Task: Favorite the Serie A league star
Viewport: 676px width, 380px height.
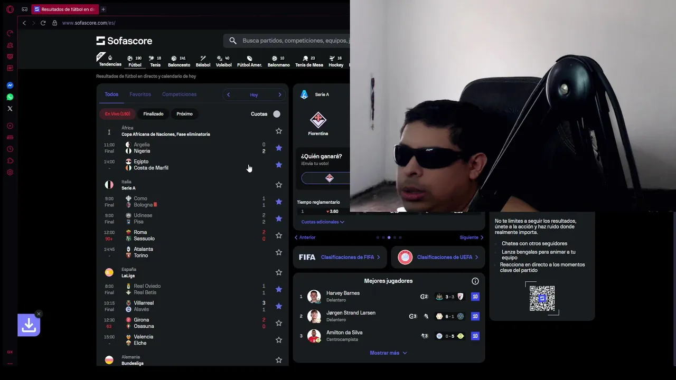Action: (279, 185)
